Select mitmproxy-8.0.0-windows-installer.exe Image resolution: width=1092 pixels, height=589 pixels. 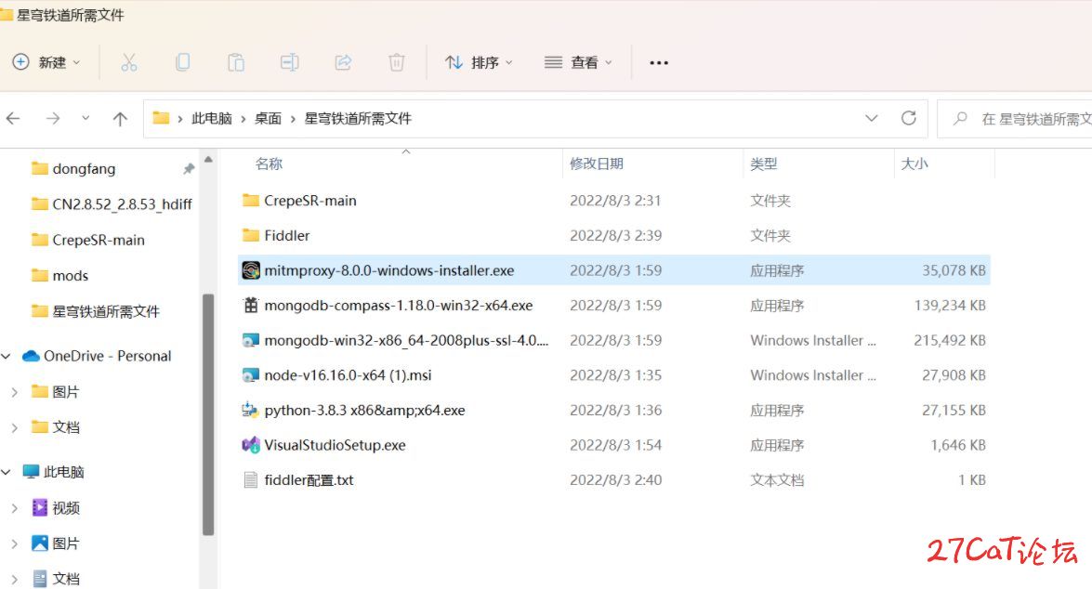[x=613, y=270]
